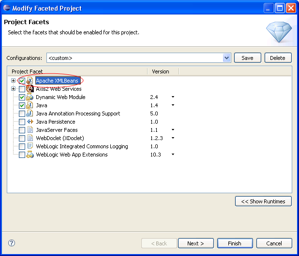The width and height of the screenshot is (299, 256).
Task: Select the Apache XMLBeans label
Action: click(57, 81)
